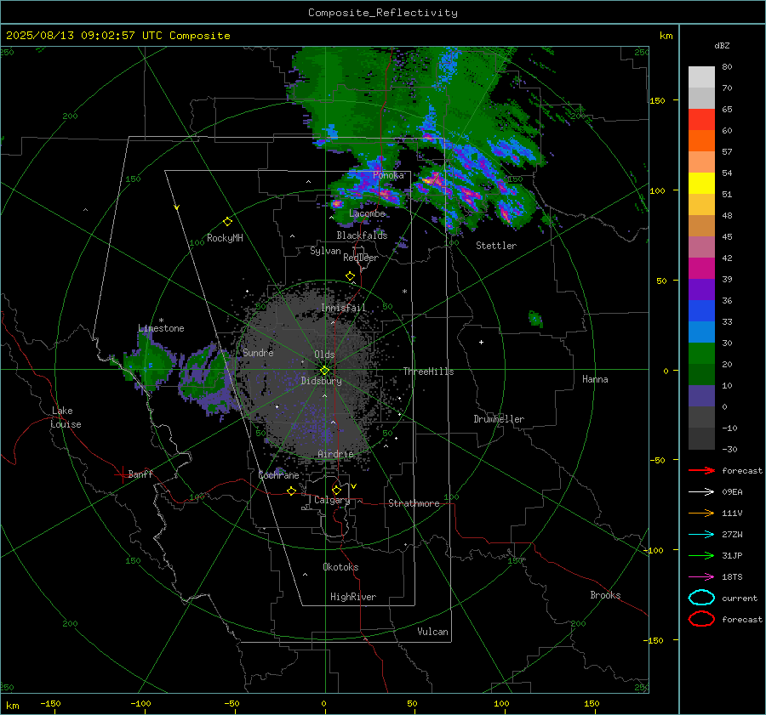Pick the yellow 54 dBZ swatch

[x=701, y=183]
